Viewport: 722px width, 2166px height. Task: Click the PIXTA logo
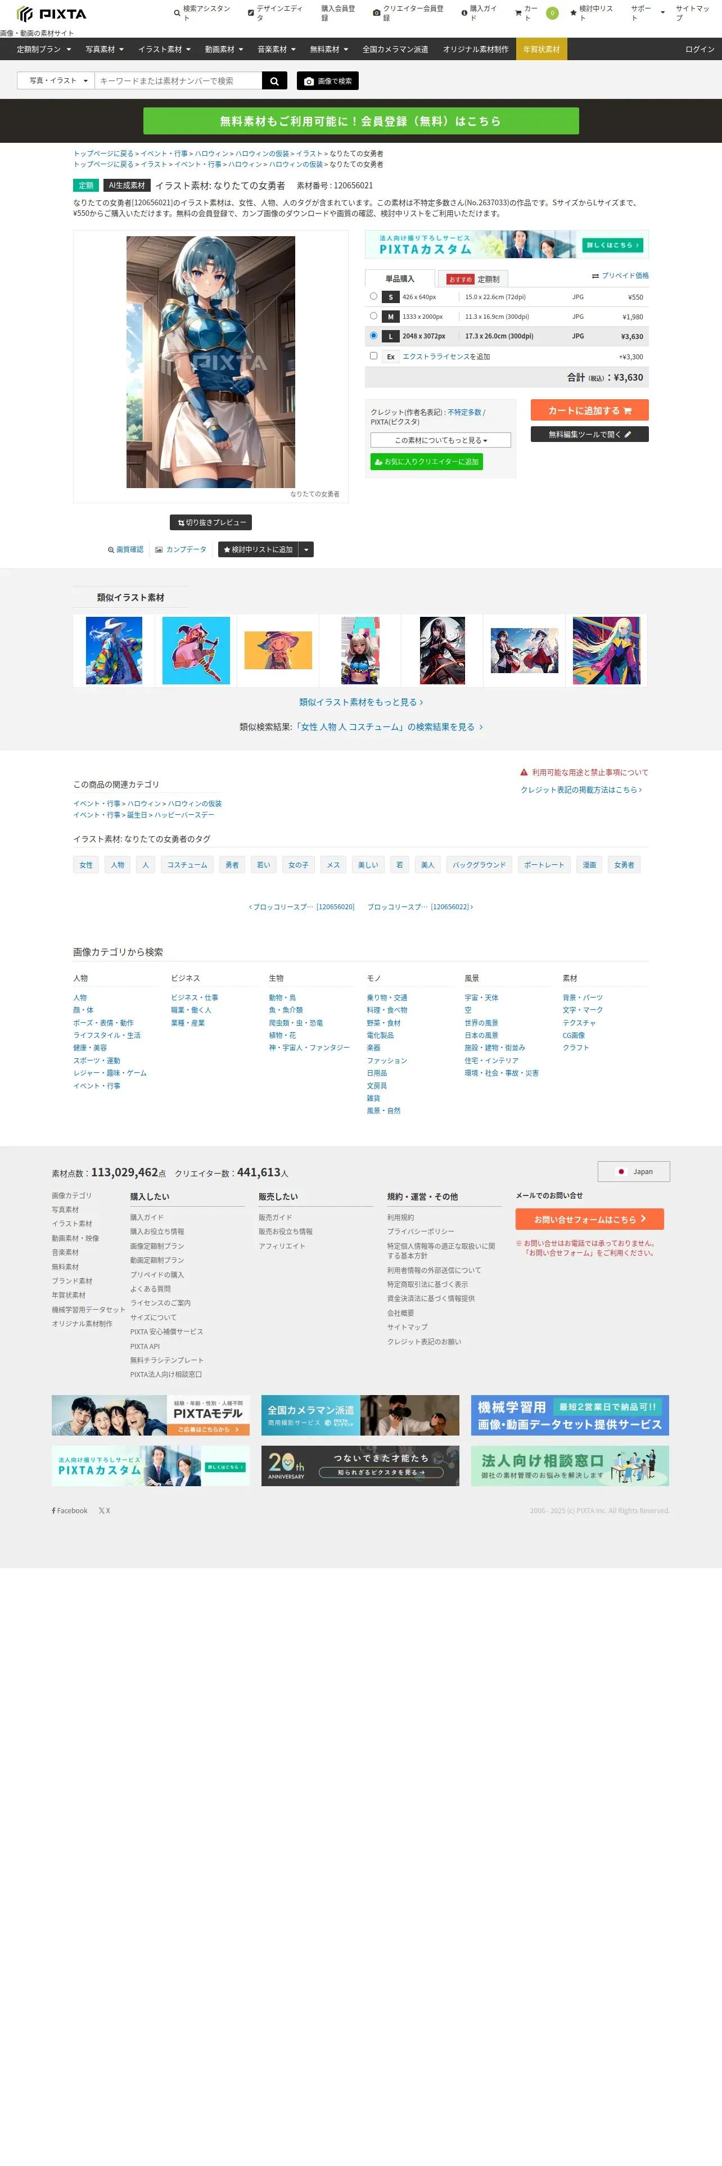tap(51, 14)
